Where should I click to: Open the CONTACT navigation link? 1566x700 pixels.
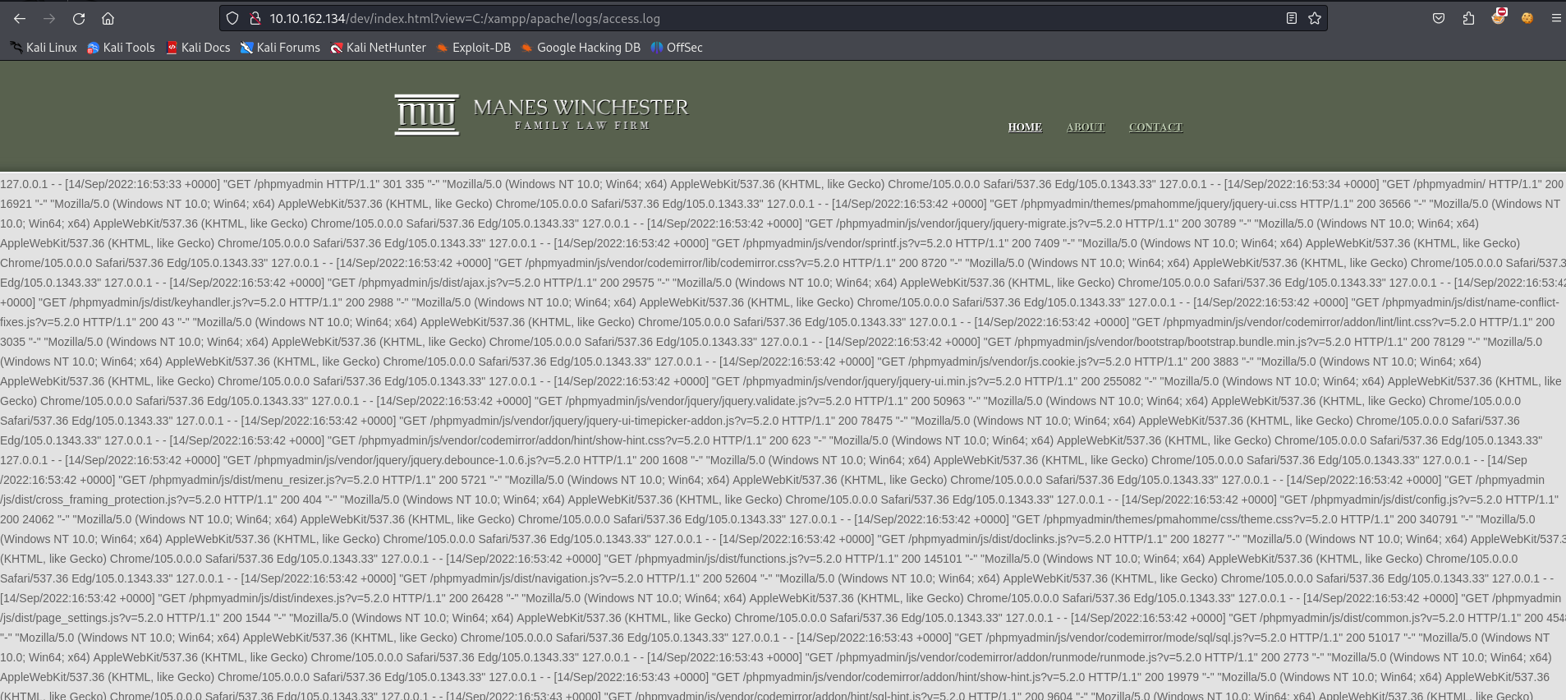[x=1155, y=127]
